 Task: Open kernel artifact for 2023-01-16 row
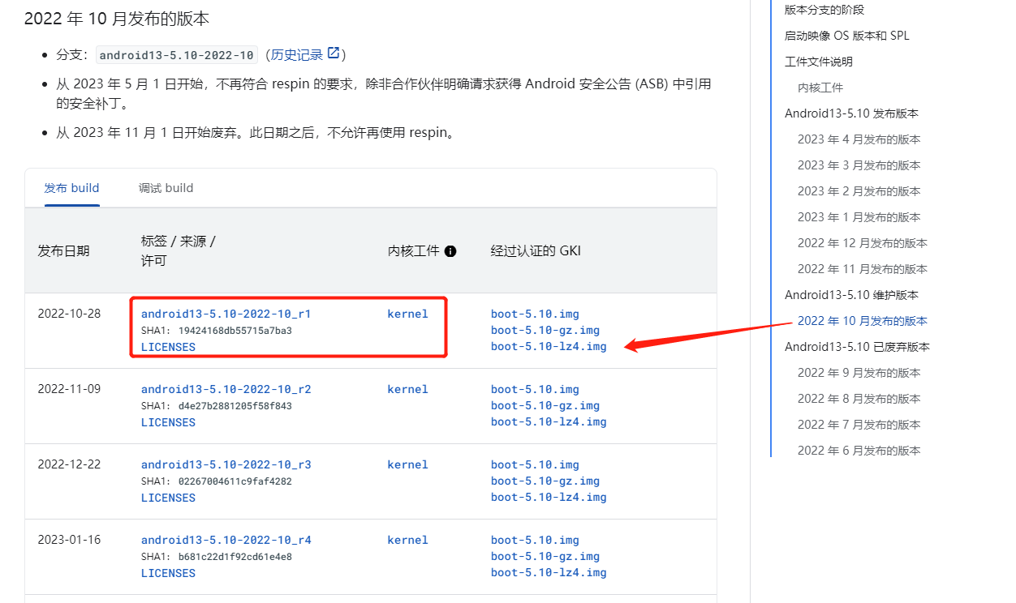tap(407, 540)
